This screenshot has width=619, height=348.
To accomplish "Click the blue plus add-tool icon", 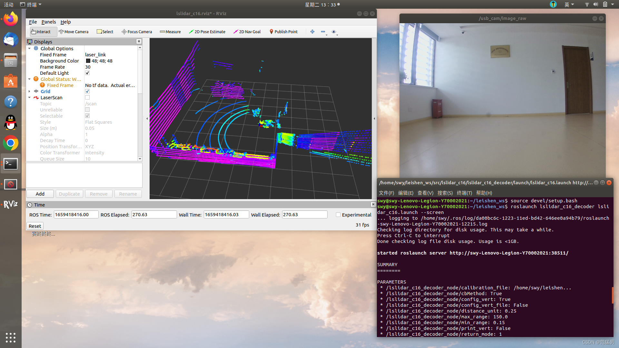I will (x=312, y=32).
